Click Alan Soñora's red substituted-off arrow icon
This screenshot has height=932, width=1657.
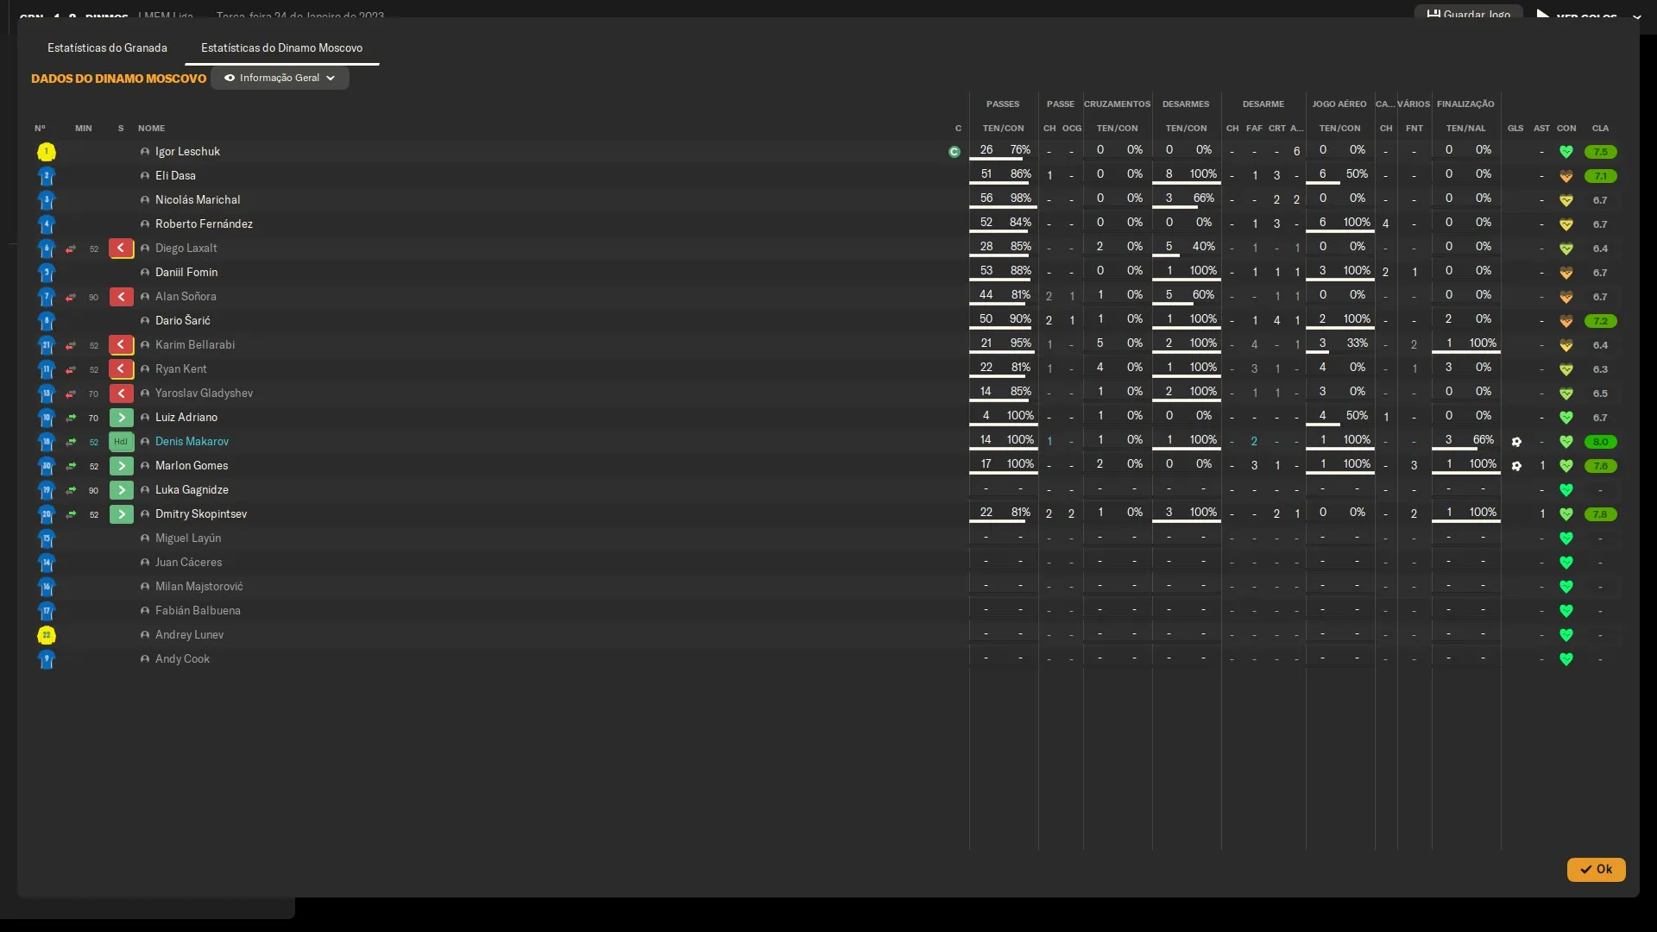click(121, 297)
